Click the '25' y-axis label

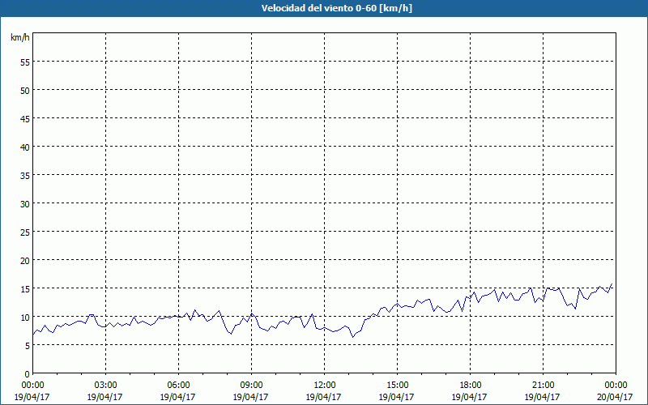click(25, 232)
